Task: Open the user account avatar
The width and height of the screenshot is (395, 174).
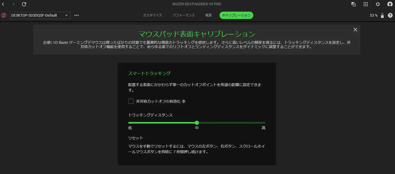Action: click(x=390, y=4)
